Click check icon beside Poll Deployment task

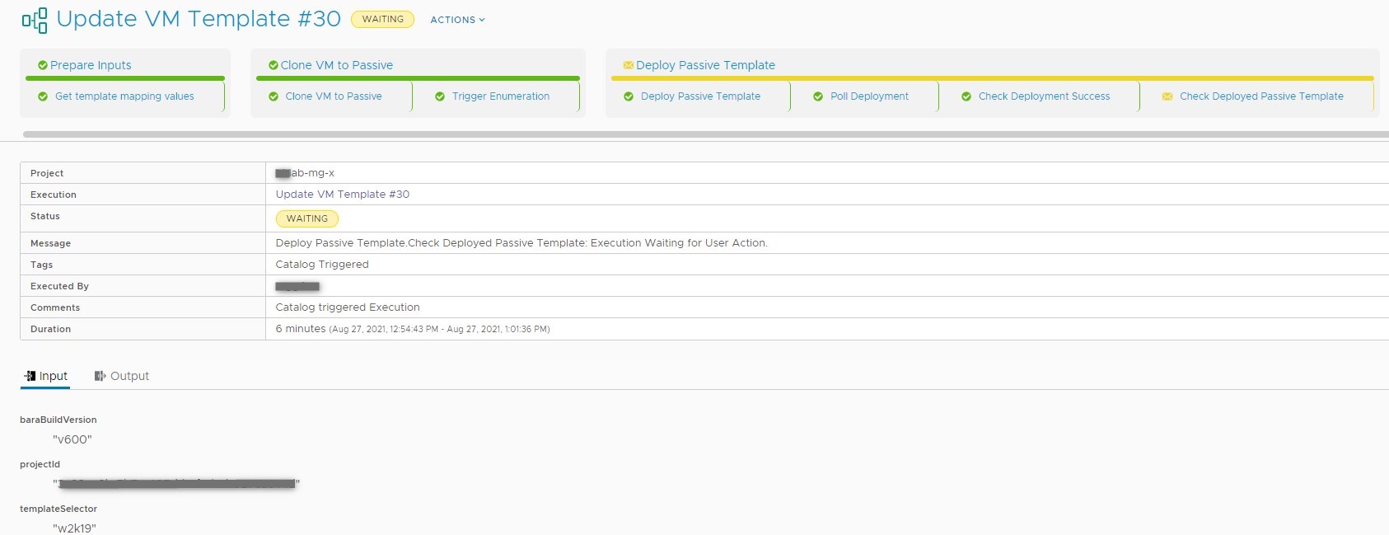(x=818, y=96)
